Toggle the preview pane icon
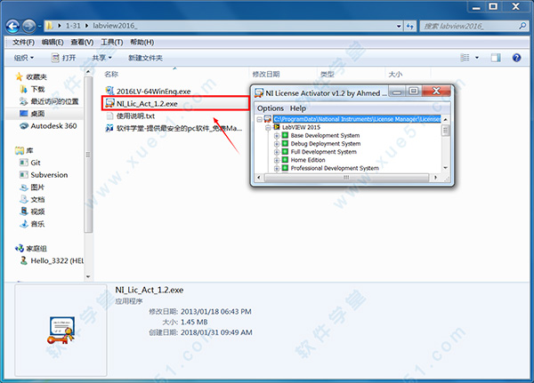The image size is (534, 383). click(x=496, y=58)
